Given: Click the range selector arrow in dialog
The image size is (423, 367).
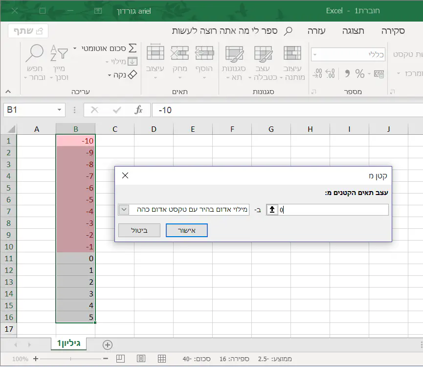Looking at the screenshot, I should coord(272,210).
